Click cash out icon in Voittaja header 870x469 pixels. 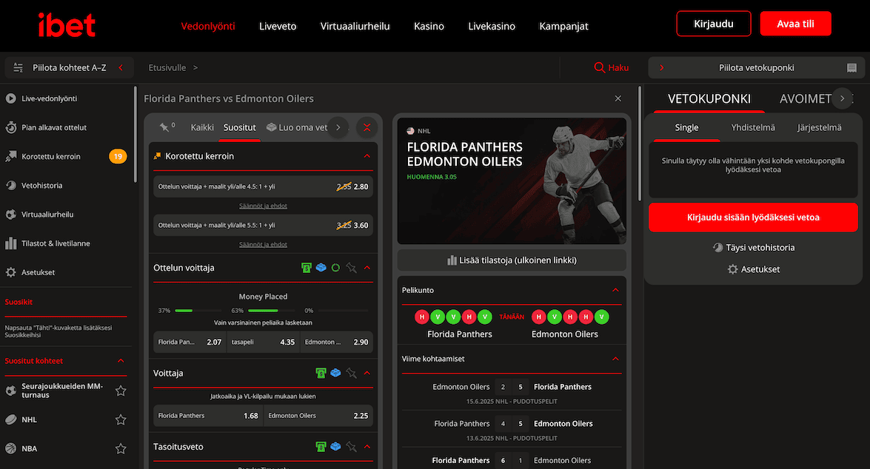321,373
